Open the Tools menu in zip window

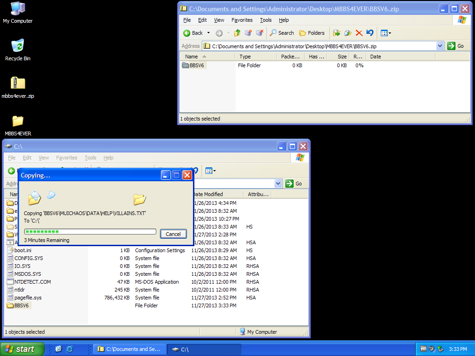tap(266, 20)
